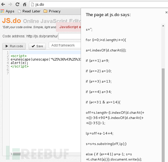Run the code with Run code button
168x162 pixels.
[x=14, y=46]
